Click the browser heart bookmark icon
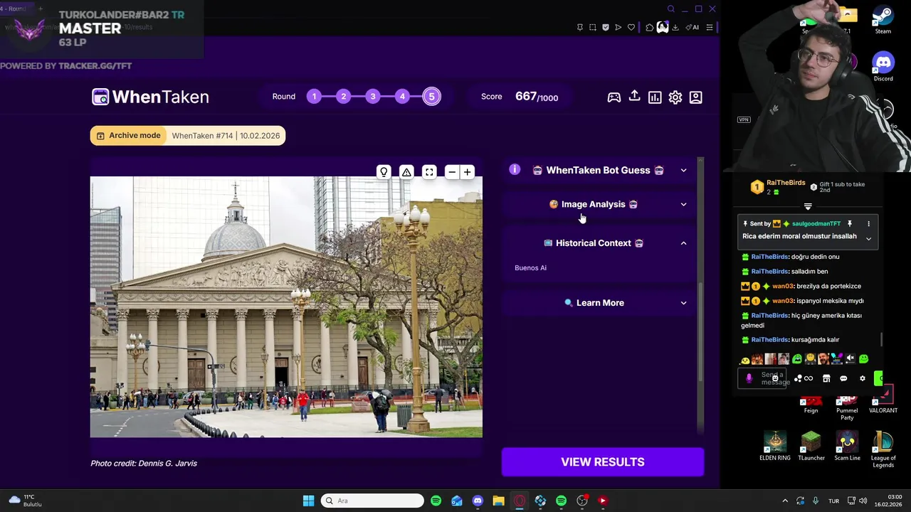This screenshot has height=512, width=911. tap(631, 27)
